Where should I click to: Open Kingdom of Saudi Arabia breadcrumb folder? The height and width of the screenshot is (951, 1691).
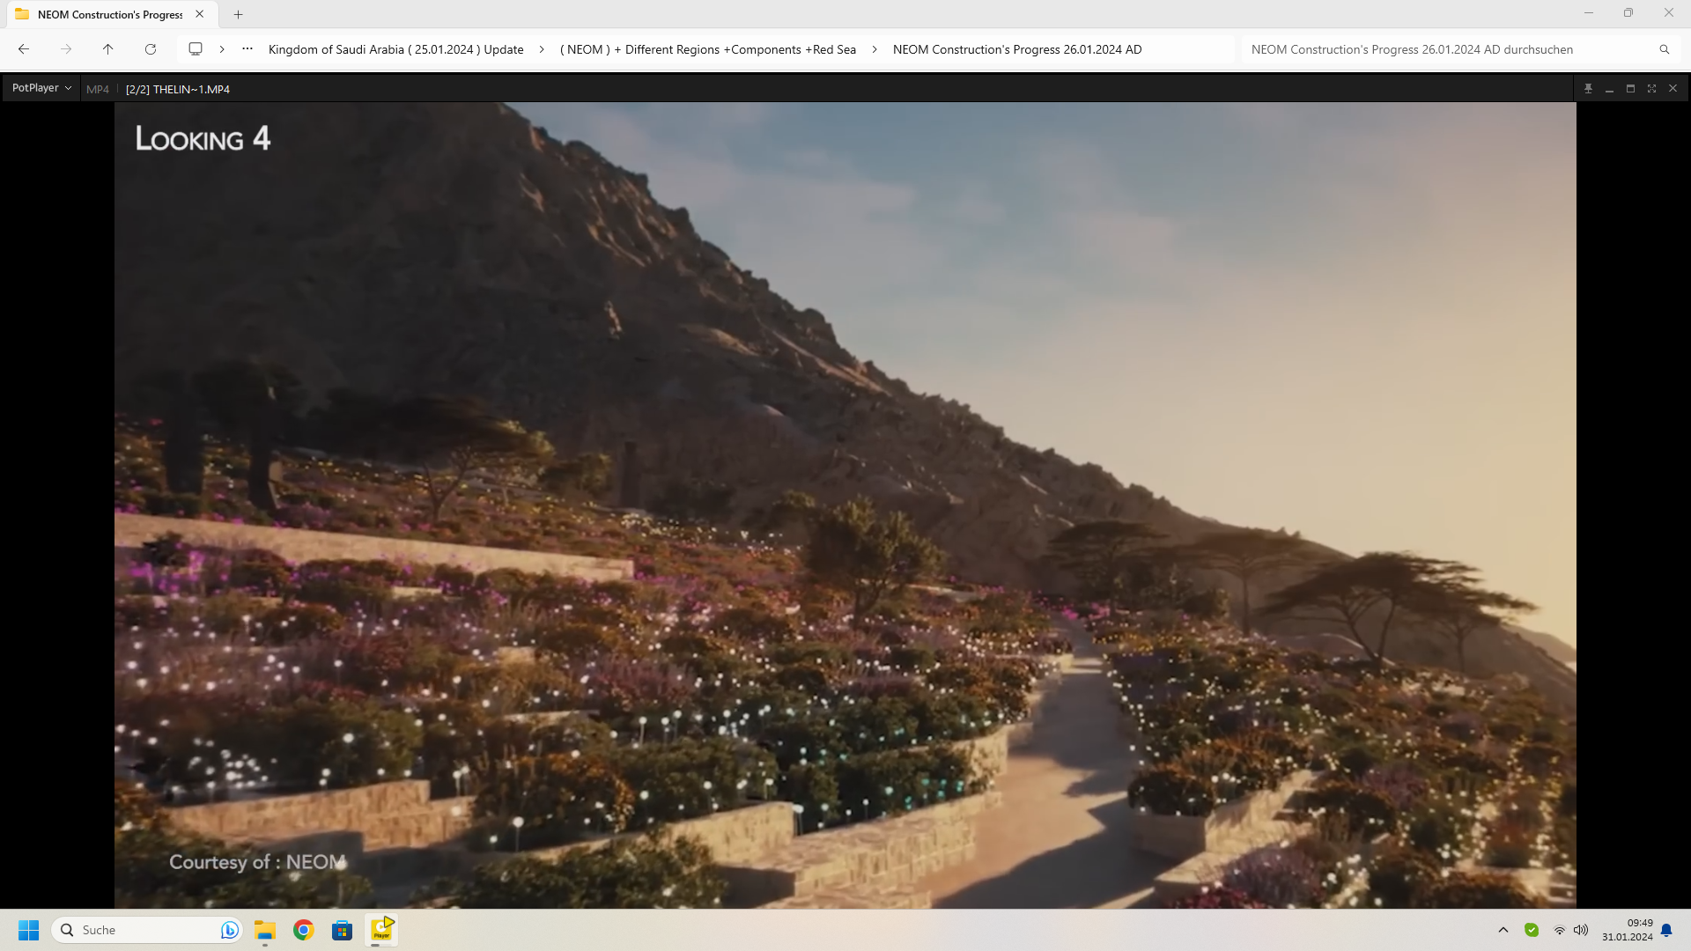coord(396,49)
